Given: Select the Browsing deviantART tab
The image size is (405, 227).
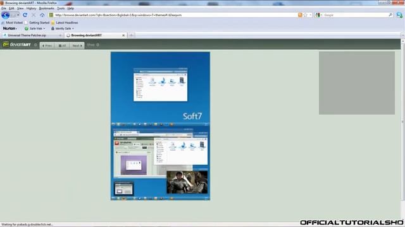Looking at the screenshot, I should (x=87, y=35).
